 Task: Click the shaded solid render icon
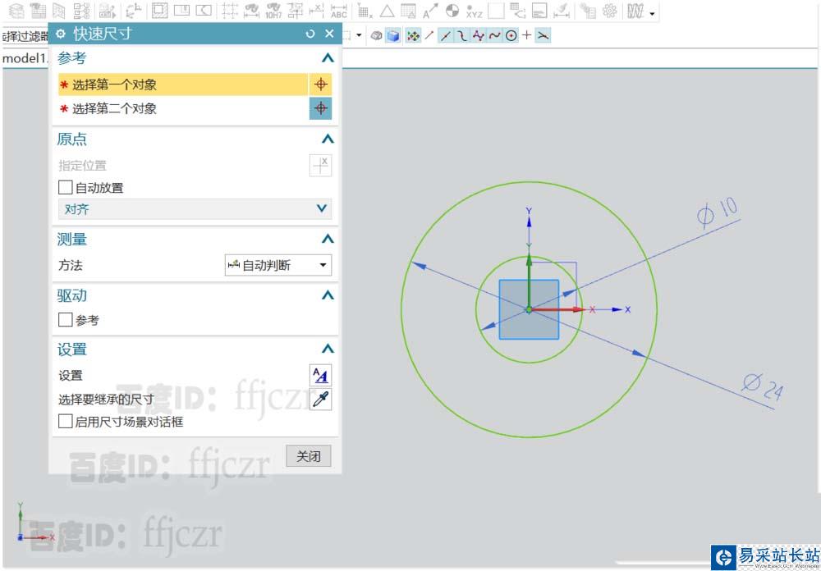376,35
